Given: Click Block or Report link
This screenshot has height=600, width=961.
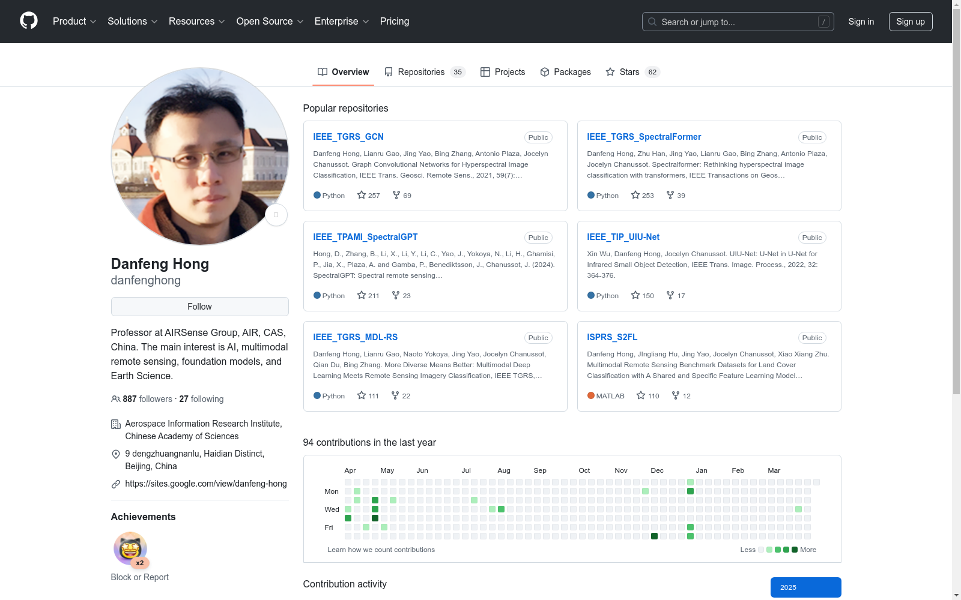Looking at the screenshot, I should (x=140, y=577).
